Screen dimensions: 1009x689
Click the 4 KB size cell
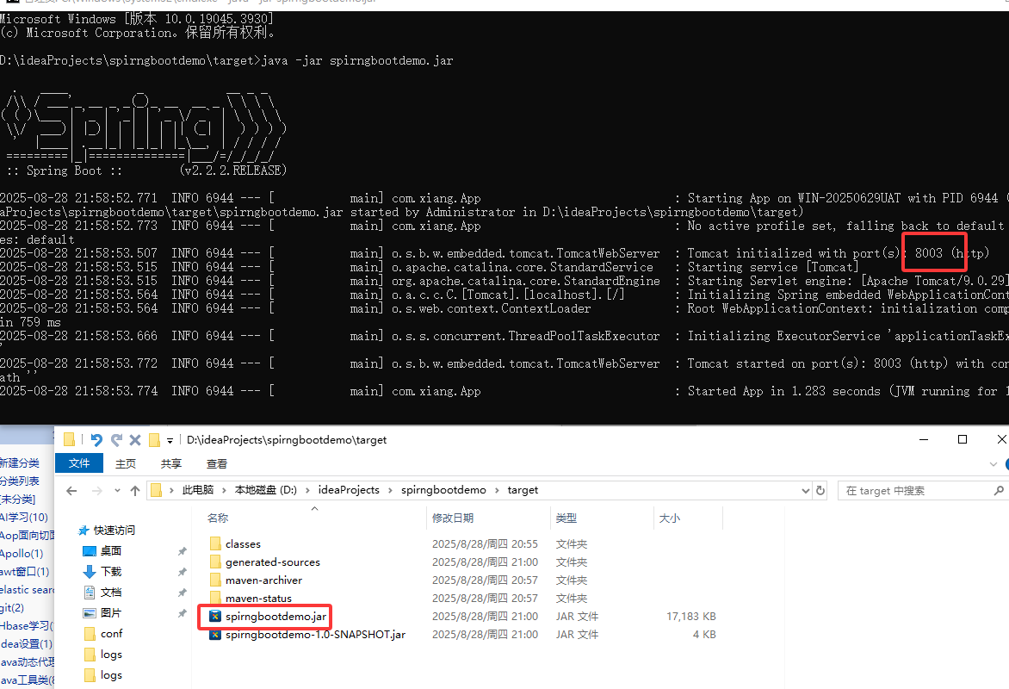pos(704,634)
